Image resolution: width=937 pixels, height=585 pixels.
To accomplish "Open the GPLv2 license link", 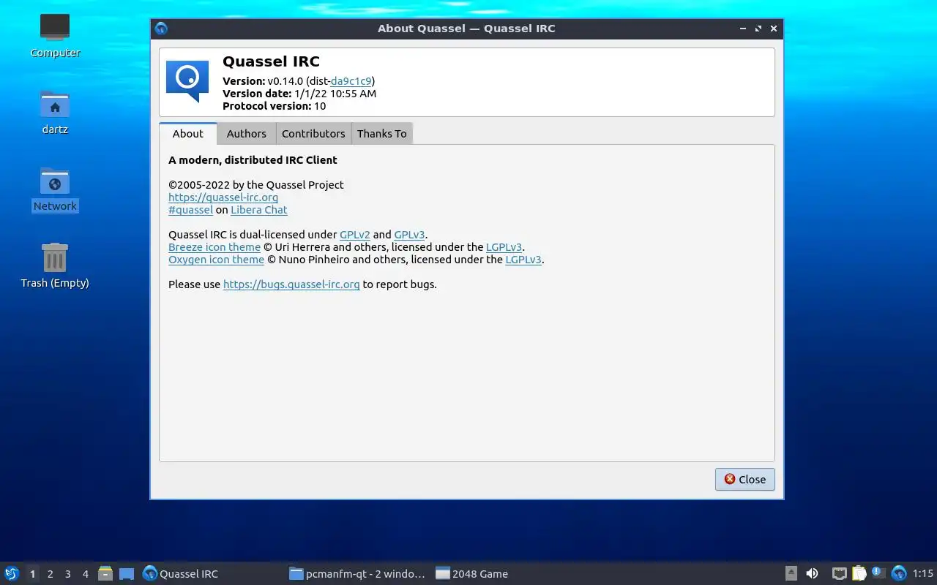I will click(x=355, y=235).
